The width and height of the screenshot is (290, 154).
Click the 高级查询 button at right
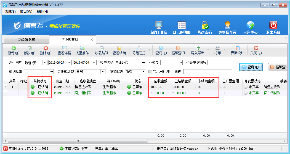point(279,67)
